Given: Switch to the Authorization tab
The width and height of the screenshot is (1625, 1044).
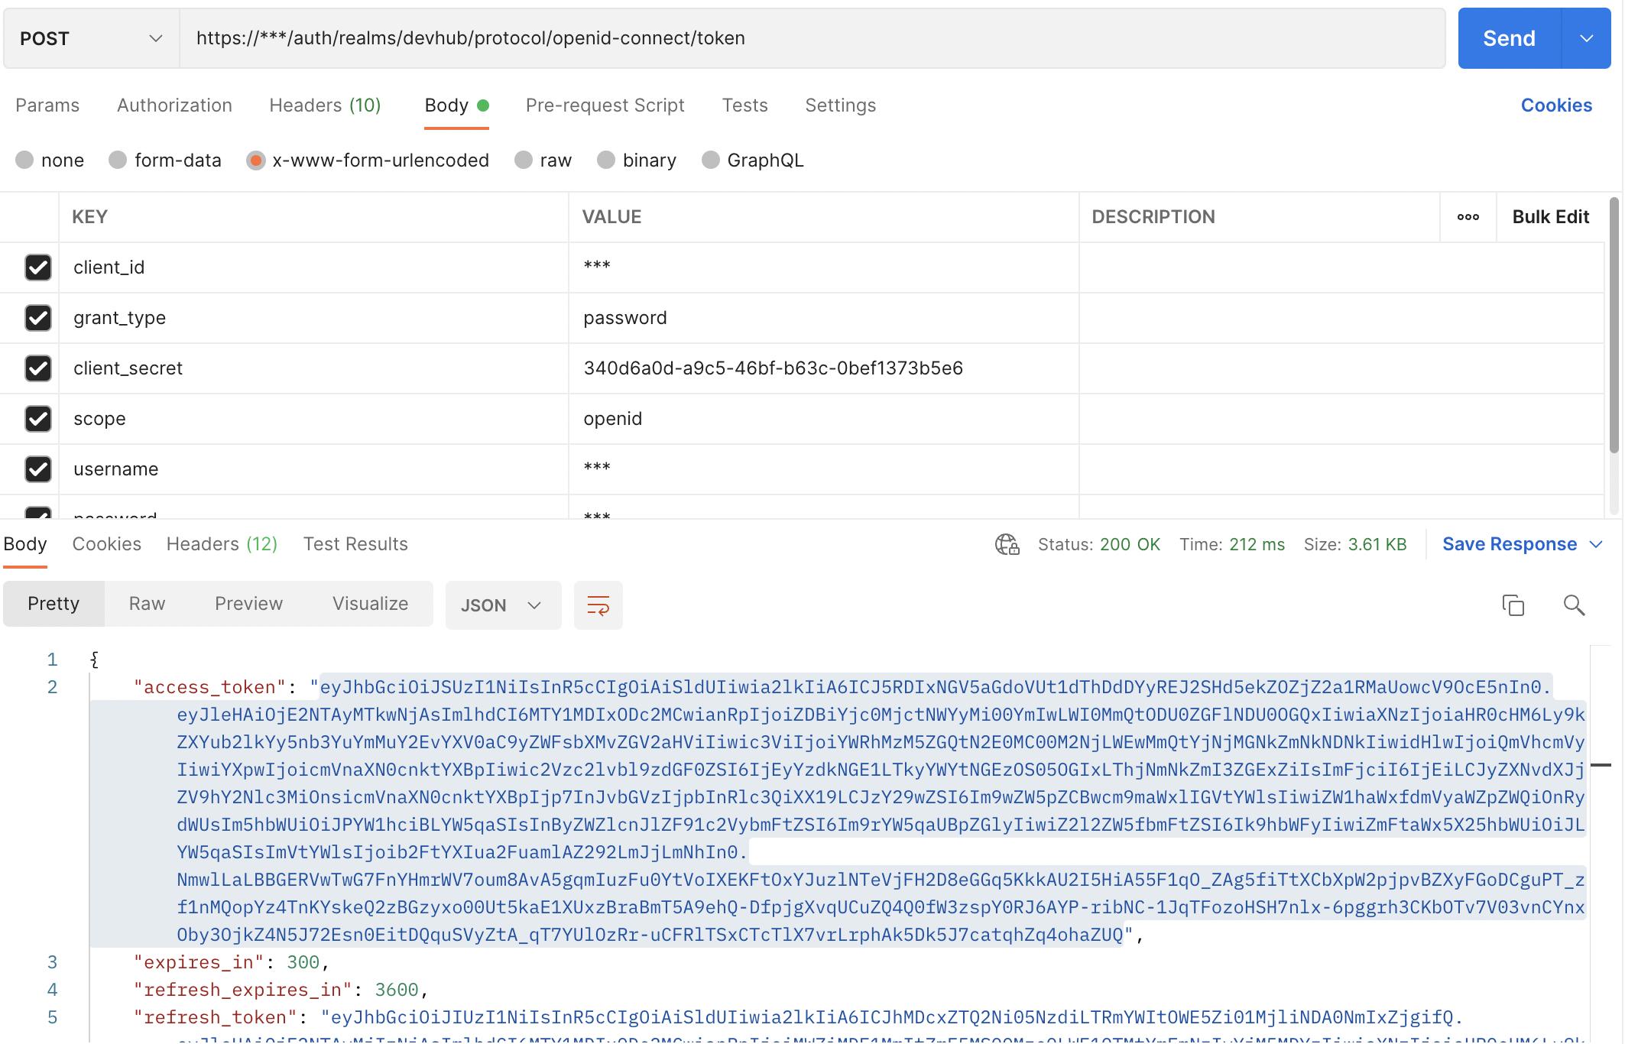Looking at the screenshot, I should coord(174,105).
